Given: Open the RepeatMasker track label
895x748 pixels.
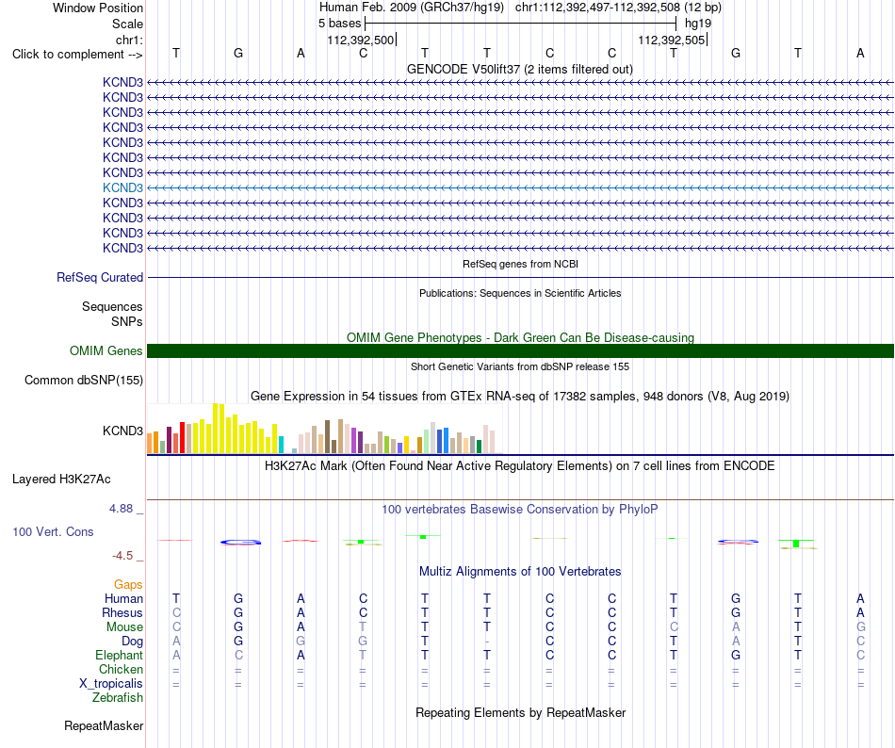Looking at the screenshot, I should click(104, 725).
